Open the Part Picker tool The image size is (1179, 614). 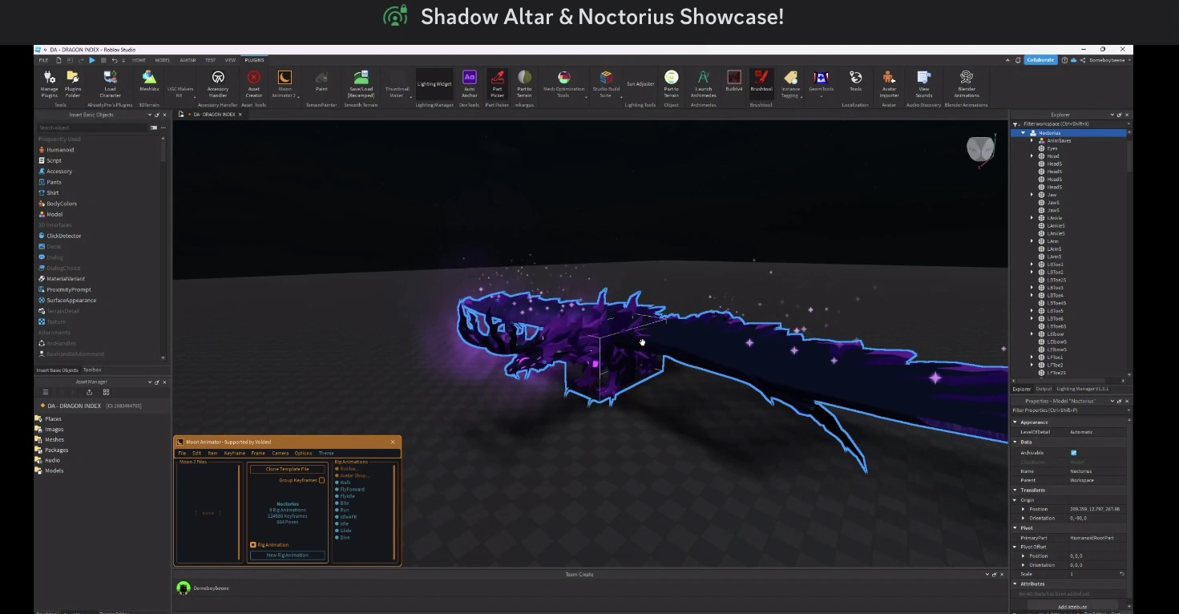tap(497, 83)
